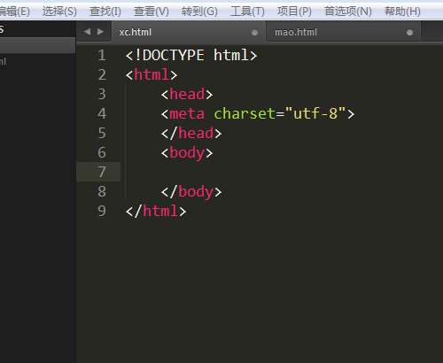Click the meta tag name
The width and height of the screenshot is (443, 363).
(187, 114)
